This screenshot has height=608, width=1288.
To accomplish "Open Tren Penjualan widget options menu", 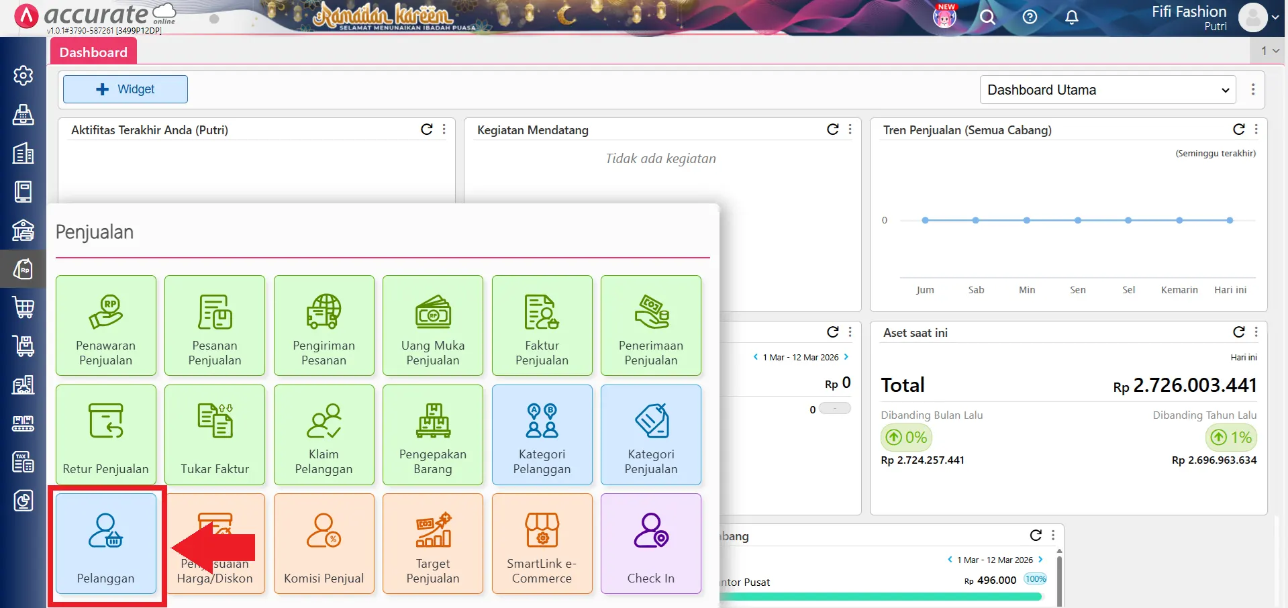I will 1256,130.
